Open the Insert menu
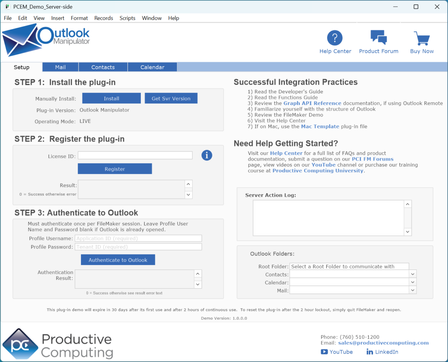448x362 pixels. tap(58, 18)
